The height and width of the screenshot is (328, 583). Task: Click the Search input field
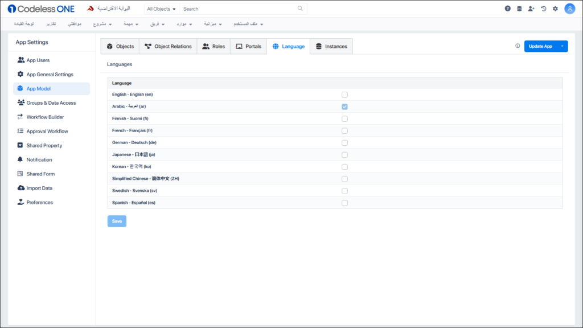(x=239, y=9)
